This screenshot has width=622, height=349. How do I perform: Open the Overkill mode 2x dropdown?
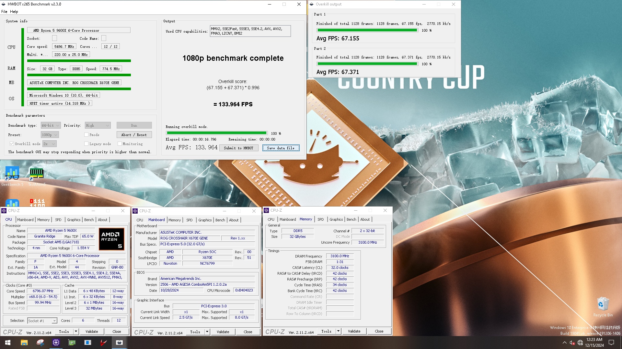(50, 144)
